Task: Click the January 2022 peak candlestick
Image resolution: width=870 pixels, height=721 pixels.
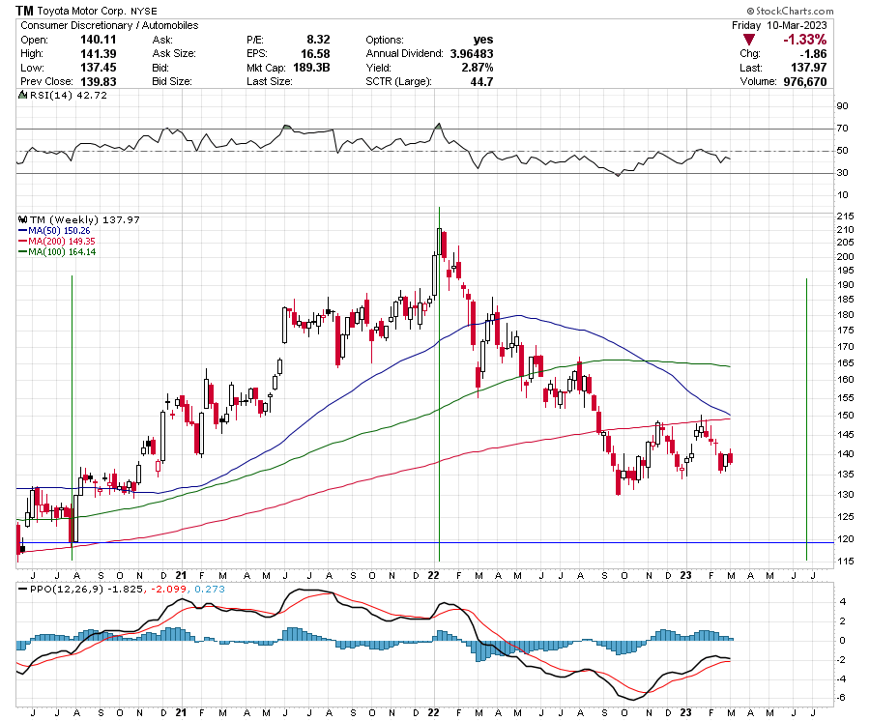Action: (440, 242)
